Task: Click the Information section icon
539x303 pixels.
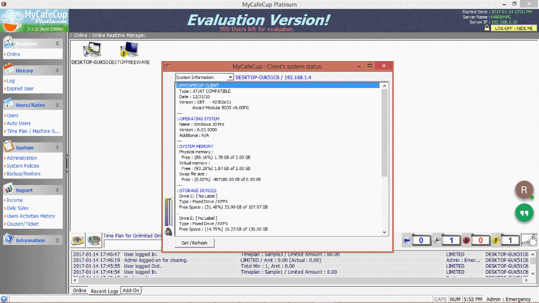Action: tap(8, 239)
